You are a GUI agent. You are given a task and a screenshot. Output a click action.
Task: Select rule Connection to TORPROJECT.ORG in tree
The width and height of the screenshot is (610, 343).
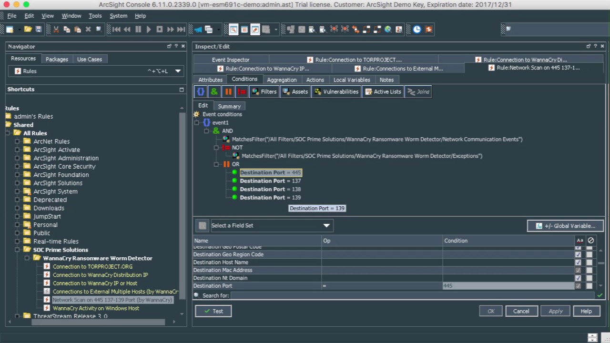(x=92, y=267)
